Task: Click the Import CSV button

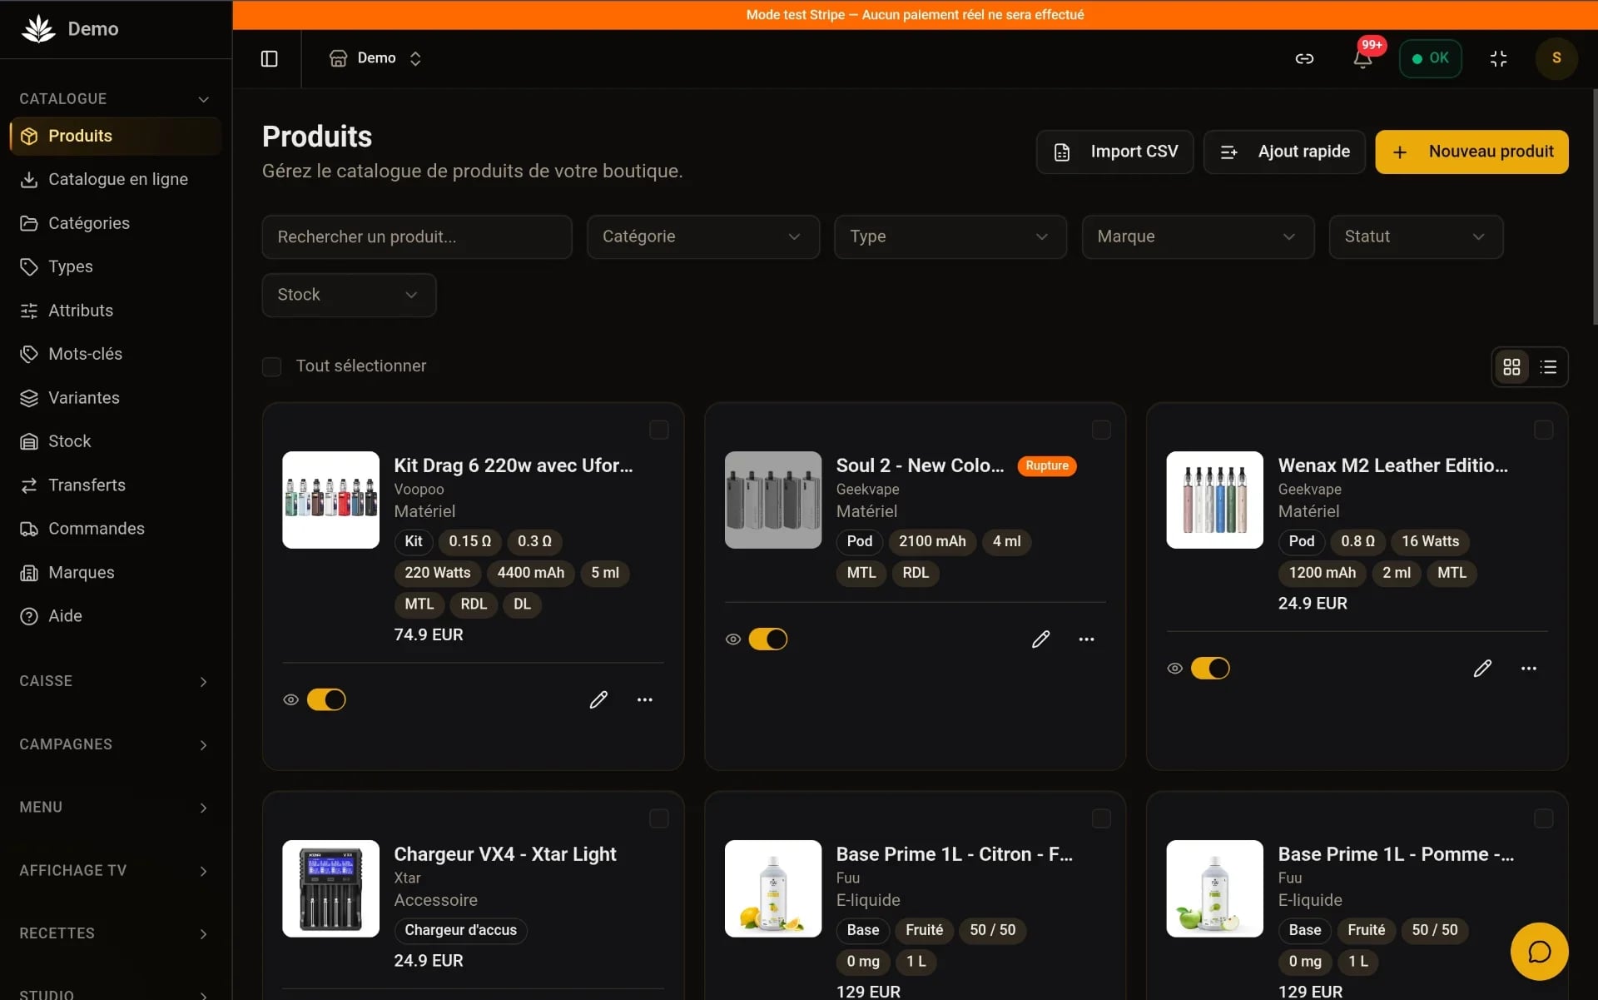Action: tap(1114, 152)
